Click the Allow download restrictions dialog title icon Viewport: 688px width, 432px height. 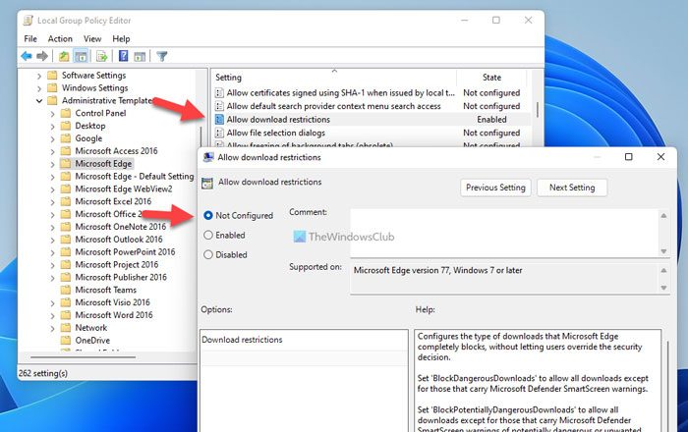[x=208, y=157]
